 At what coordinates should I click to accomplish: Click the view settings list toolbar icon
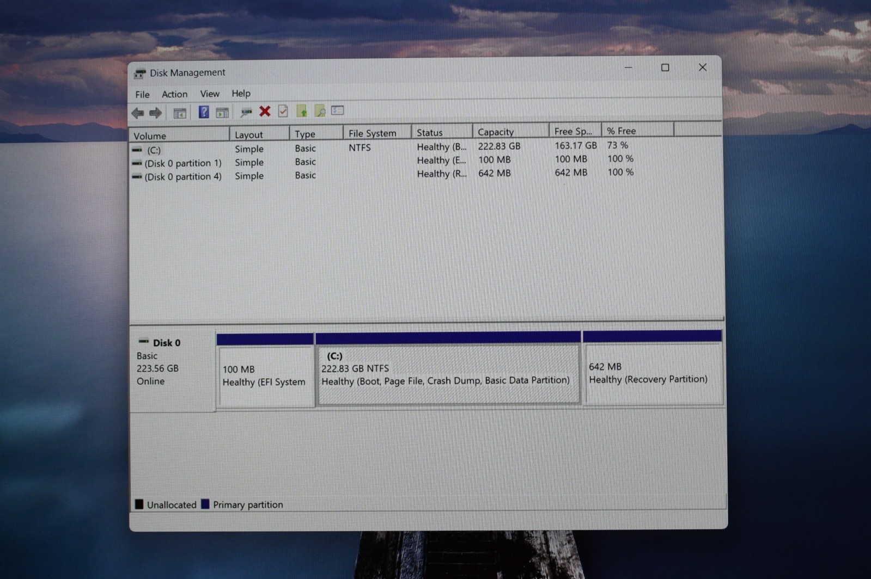tap(338, 110)
